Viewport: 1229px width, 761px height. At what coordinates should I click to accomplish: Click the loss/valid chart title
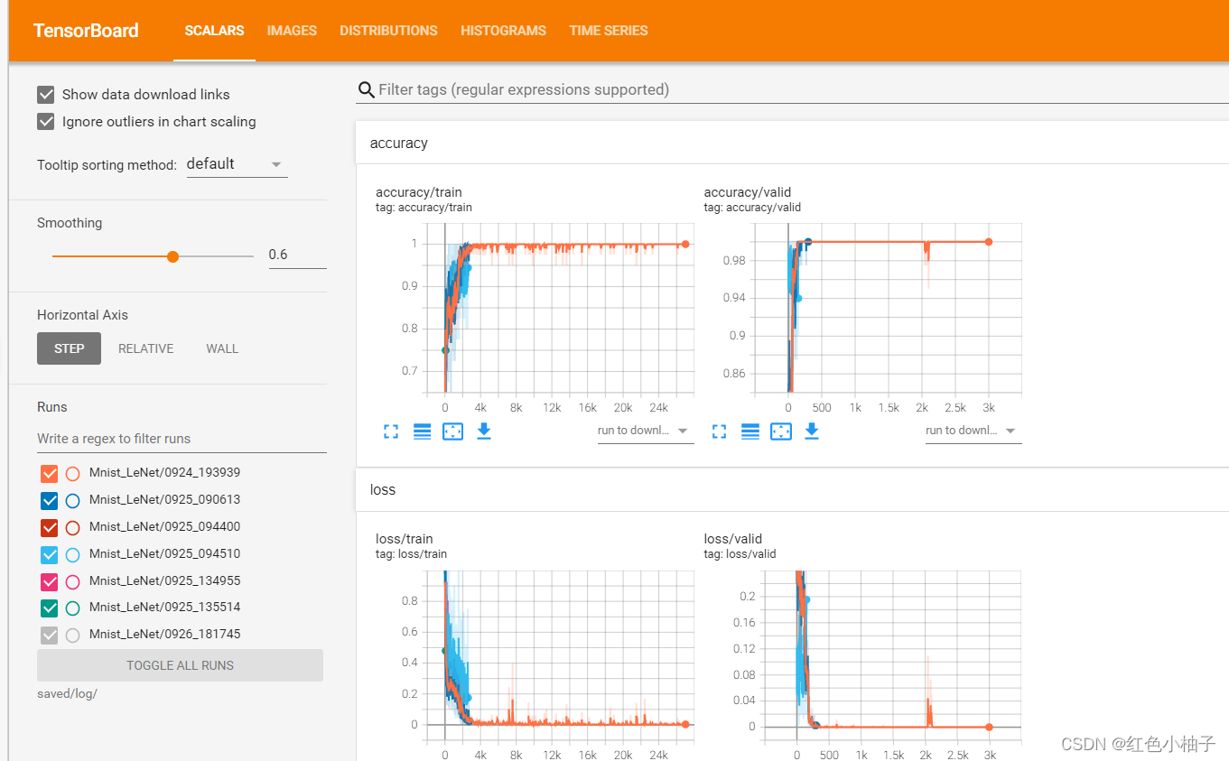[733, 539]
